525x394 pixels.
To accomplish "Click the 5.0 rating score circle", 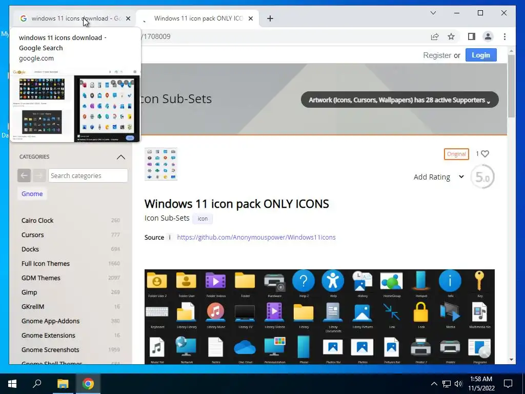I will click(482, 176).
